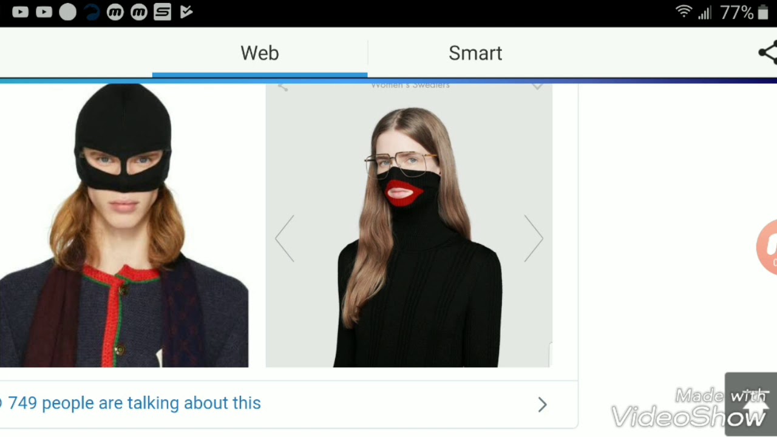This screenshot has width=777, height=437.
Task: Tap the battery icon beside 77%
Action: pyautogui.click(x=763, y=13)
